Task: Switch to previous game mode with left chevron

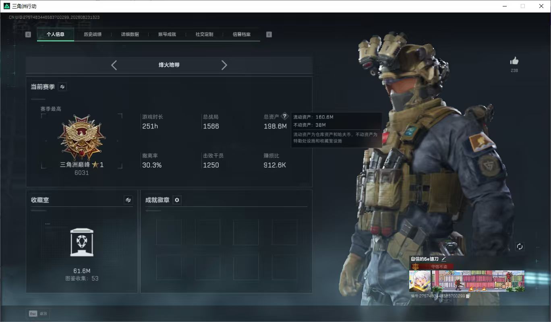Action: (x=114, y=65)
